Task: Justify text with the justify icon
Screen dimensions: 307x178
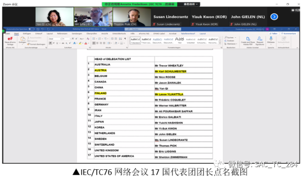Action: point(104,43)
